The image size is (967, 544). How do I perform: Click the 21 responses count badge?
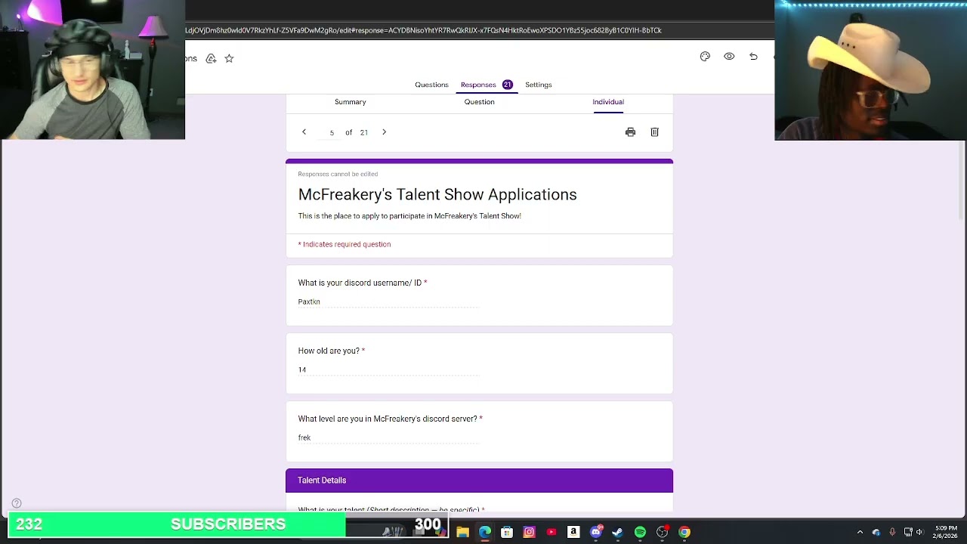(507, 85)
